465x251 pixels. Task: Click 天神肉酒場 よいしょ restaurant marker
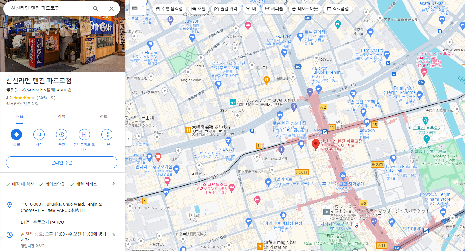click(187, 130)
